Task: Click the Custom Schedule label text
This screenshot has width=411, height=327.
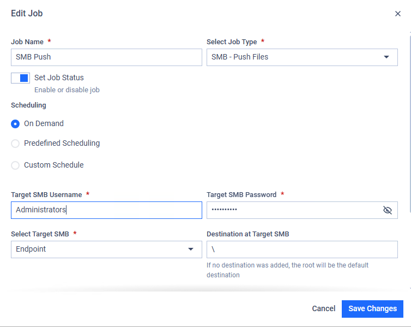Action: [54, 165]
